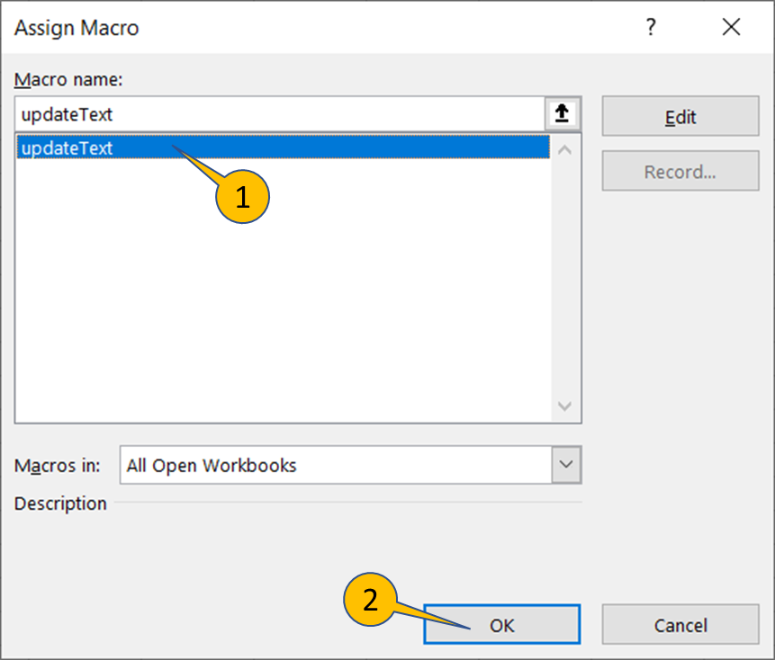Click the Macros in label
The width and height of the screenshot is (775, 660).
click(x=58, y=466)
